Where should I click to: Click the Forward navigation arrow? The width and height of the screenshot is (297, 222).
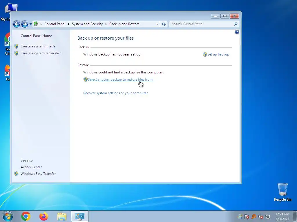point(25,24)
